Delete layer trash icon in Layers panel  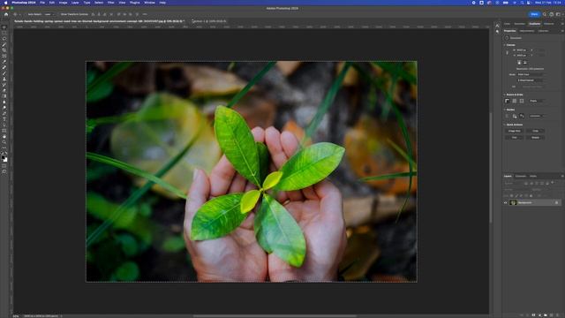(x=557, y=314)
